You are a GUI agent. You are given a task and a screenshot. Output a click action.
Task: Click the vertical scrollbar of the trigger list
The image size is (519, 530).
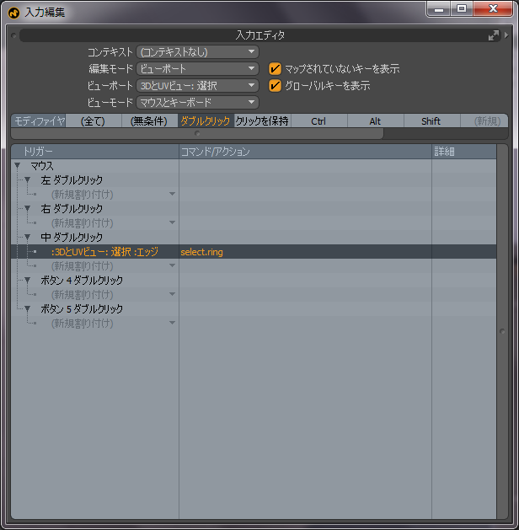click(502, 331)
